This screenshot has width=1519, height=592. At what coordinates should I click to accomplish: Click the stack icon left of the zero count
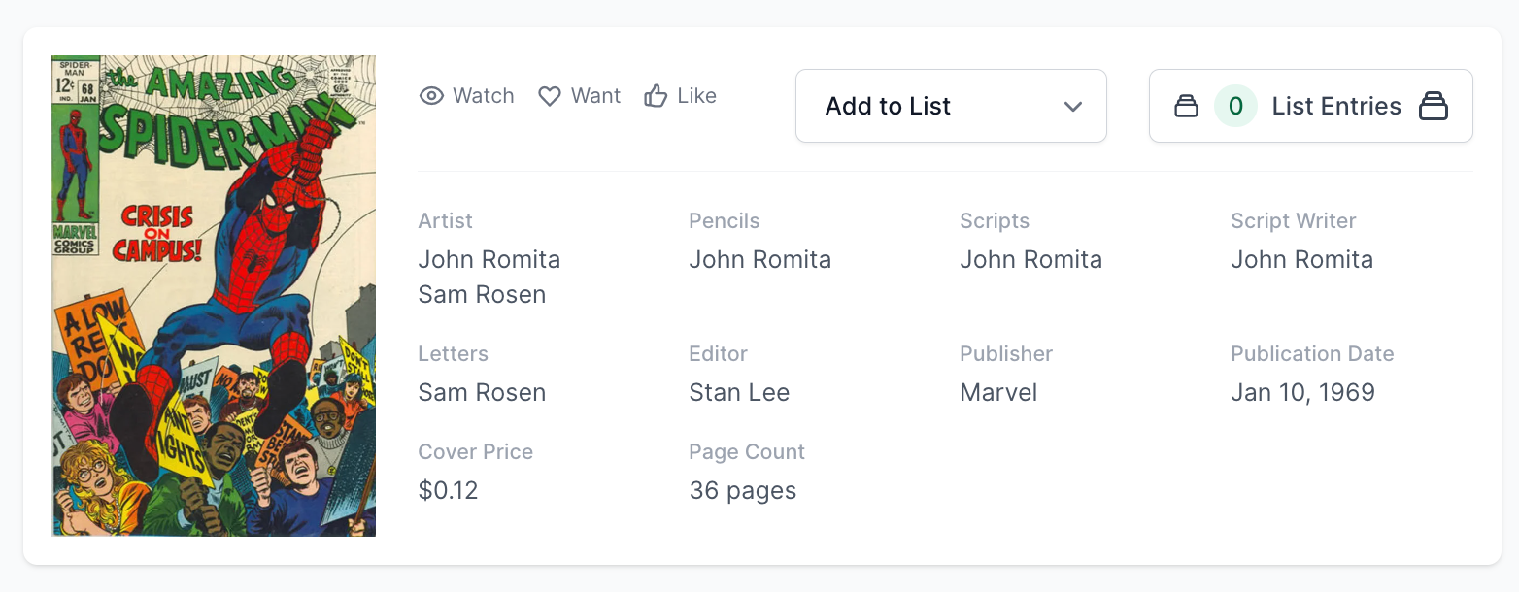[1186, 106]
